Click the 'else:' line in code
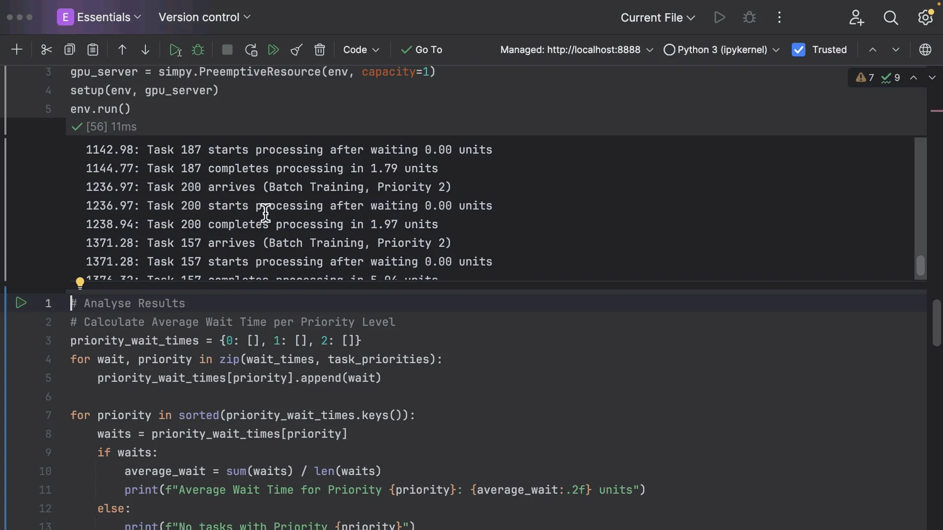The width and height of the screenshot is (943, 530). coord(114,508)
